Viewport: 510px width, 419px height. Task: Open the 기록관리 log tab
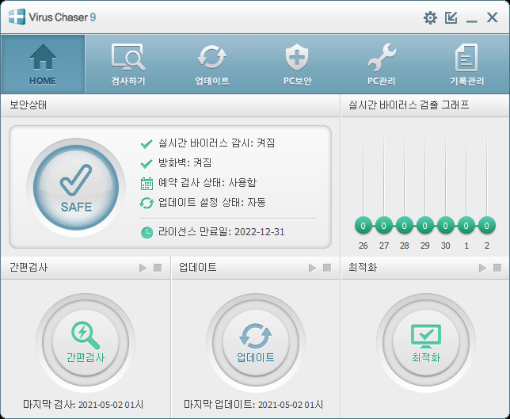pyautogui.click(x=466, y=64)
